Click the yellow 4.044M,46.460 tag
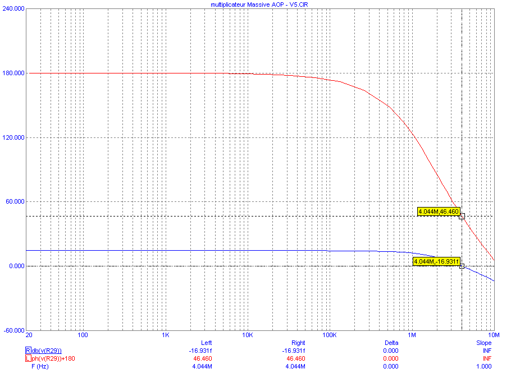 point(439,211)
